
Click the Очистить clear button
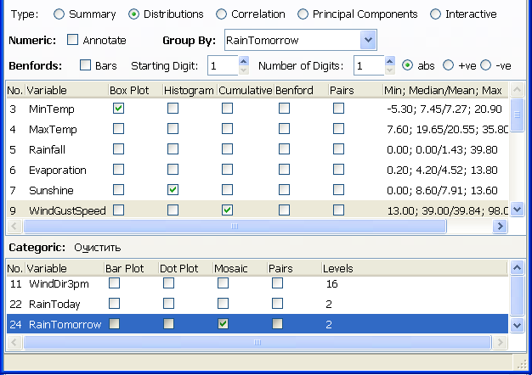pos(97,247)
